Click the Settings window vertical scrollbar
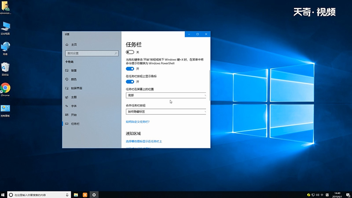 point(210,85)
